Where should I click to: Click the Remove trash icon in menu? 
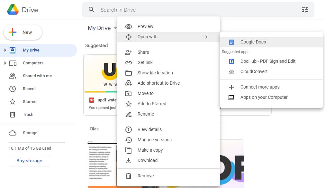click(x=129, y=176)
